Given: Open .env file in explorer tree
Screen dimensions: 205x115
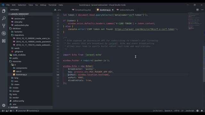Looking at the screenshot, I should [14, 104].
